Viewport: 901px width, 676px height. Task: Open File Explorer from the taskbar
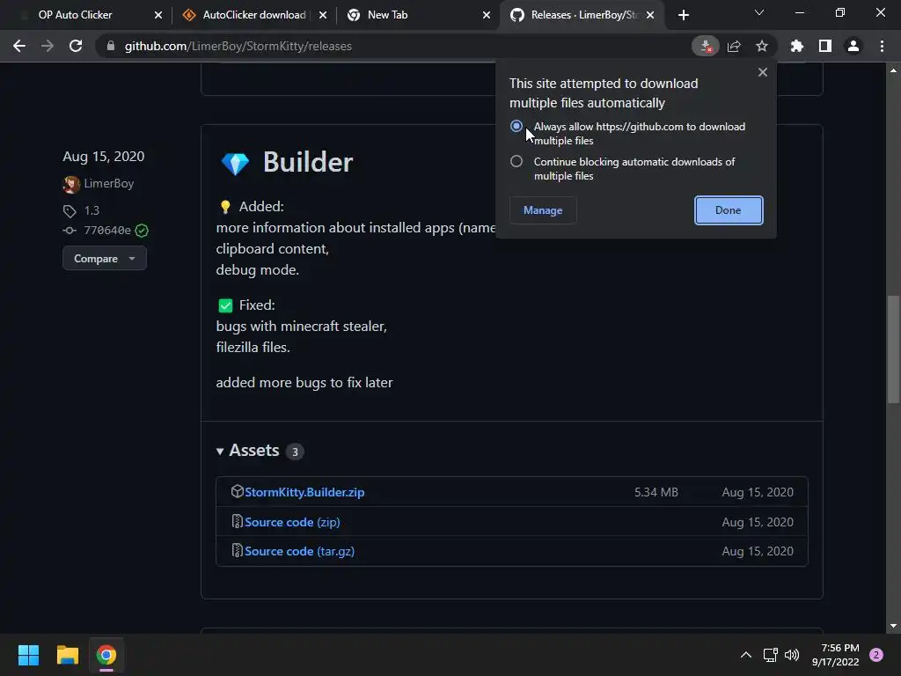coord(67,655)
